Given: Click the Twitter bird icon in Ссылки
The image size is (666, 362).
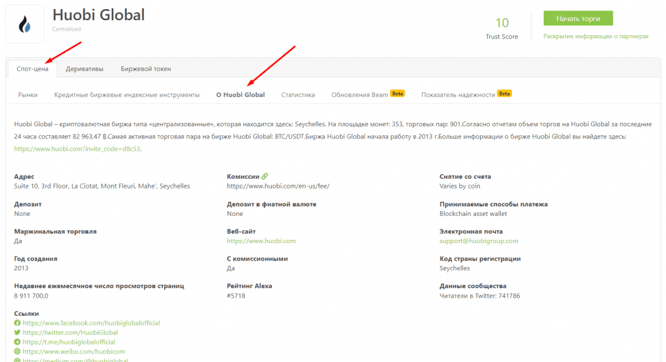Looking at the screenshot, I should [x=17, y=332].
